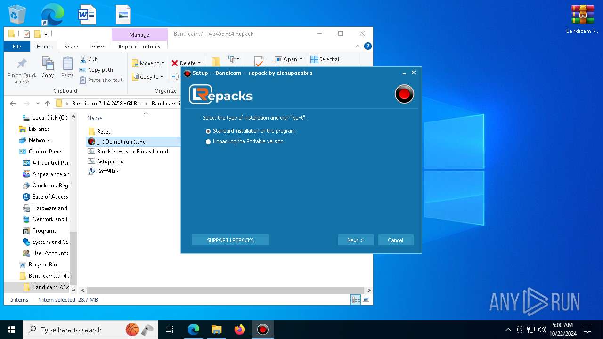Click the taskbar search box
Screen dimensions: 603x339
(90, 330)
